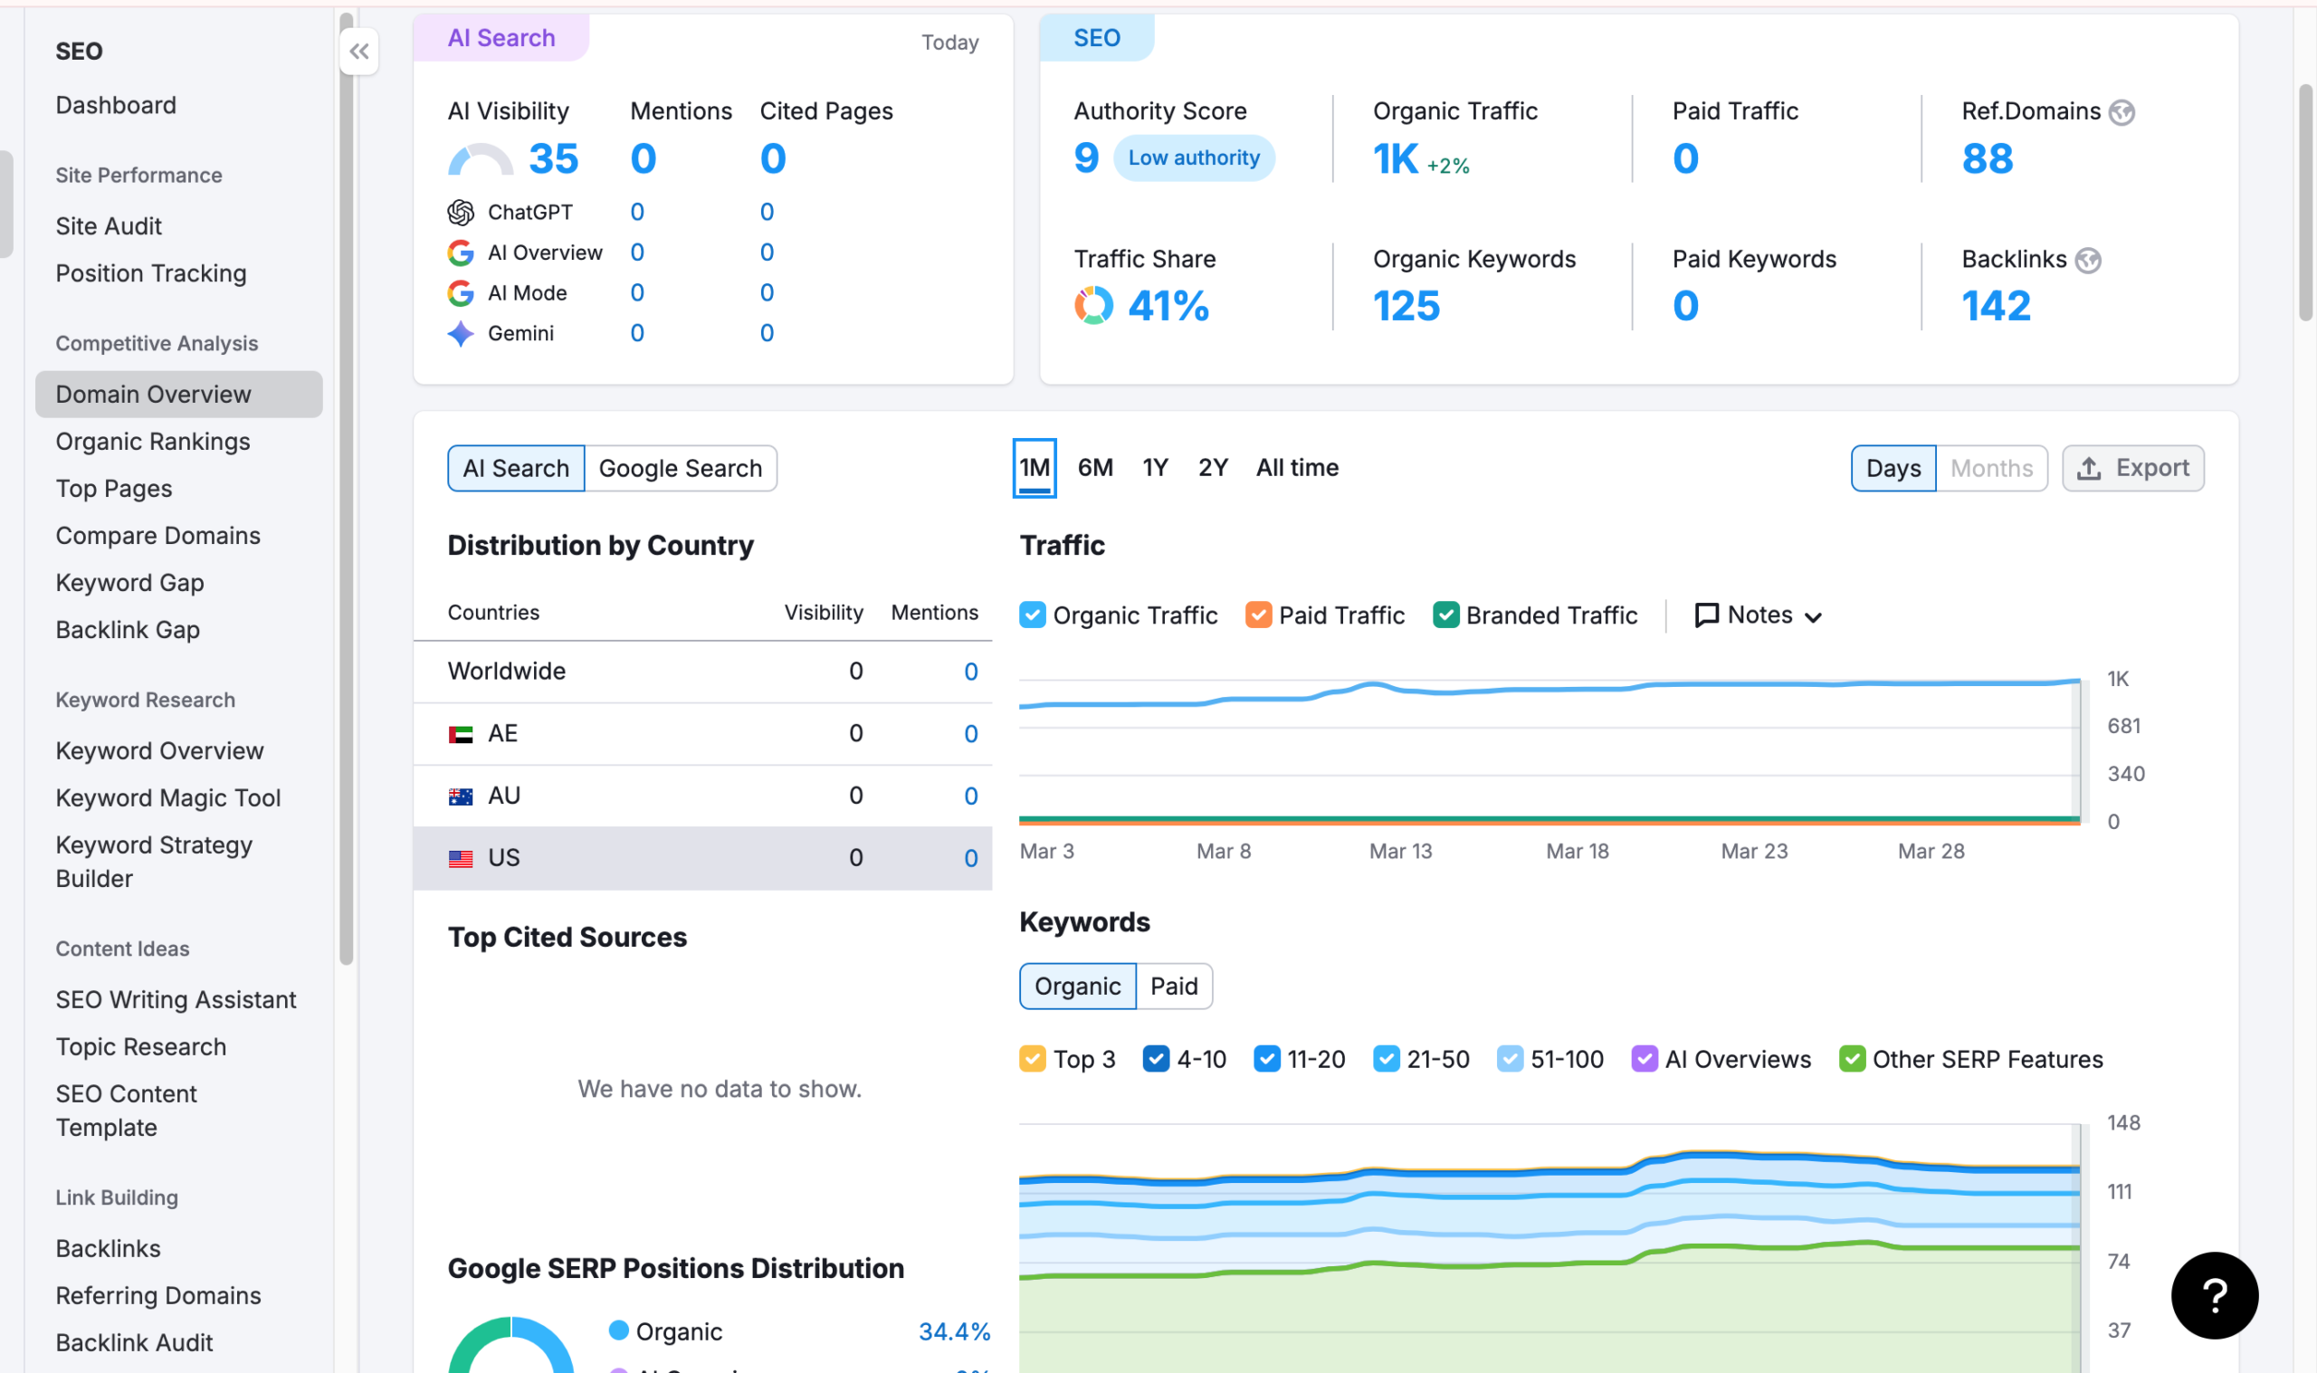
Task: Select the Paid keywords tab
Action: tap(1173, 987)
